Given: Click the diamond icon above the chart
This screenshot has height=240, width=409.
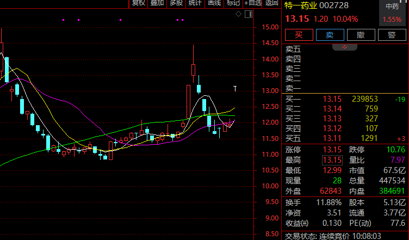Looking at the screenshot, I should pos(238,14).
